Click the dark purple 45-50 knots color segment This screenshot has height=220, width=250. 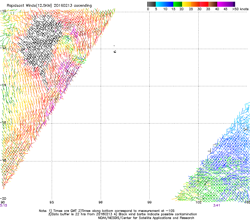tap(230, 4)
